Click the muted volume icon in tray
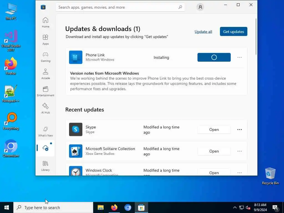This screenshot has height=213, width=284. point(248,207)
